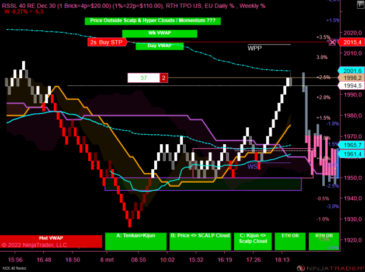Click the 1940,0 price axis label
Screen dimensions: 365x272
tap(353, 198)
